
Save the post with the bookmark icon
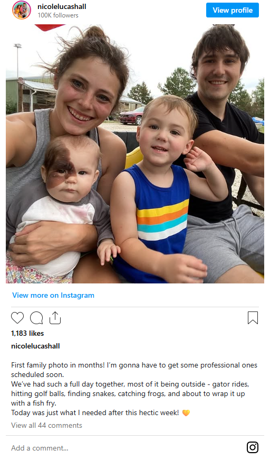pyautogui.click(x=253, y=318)
